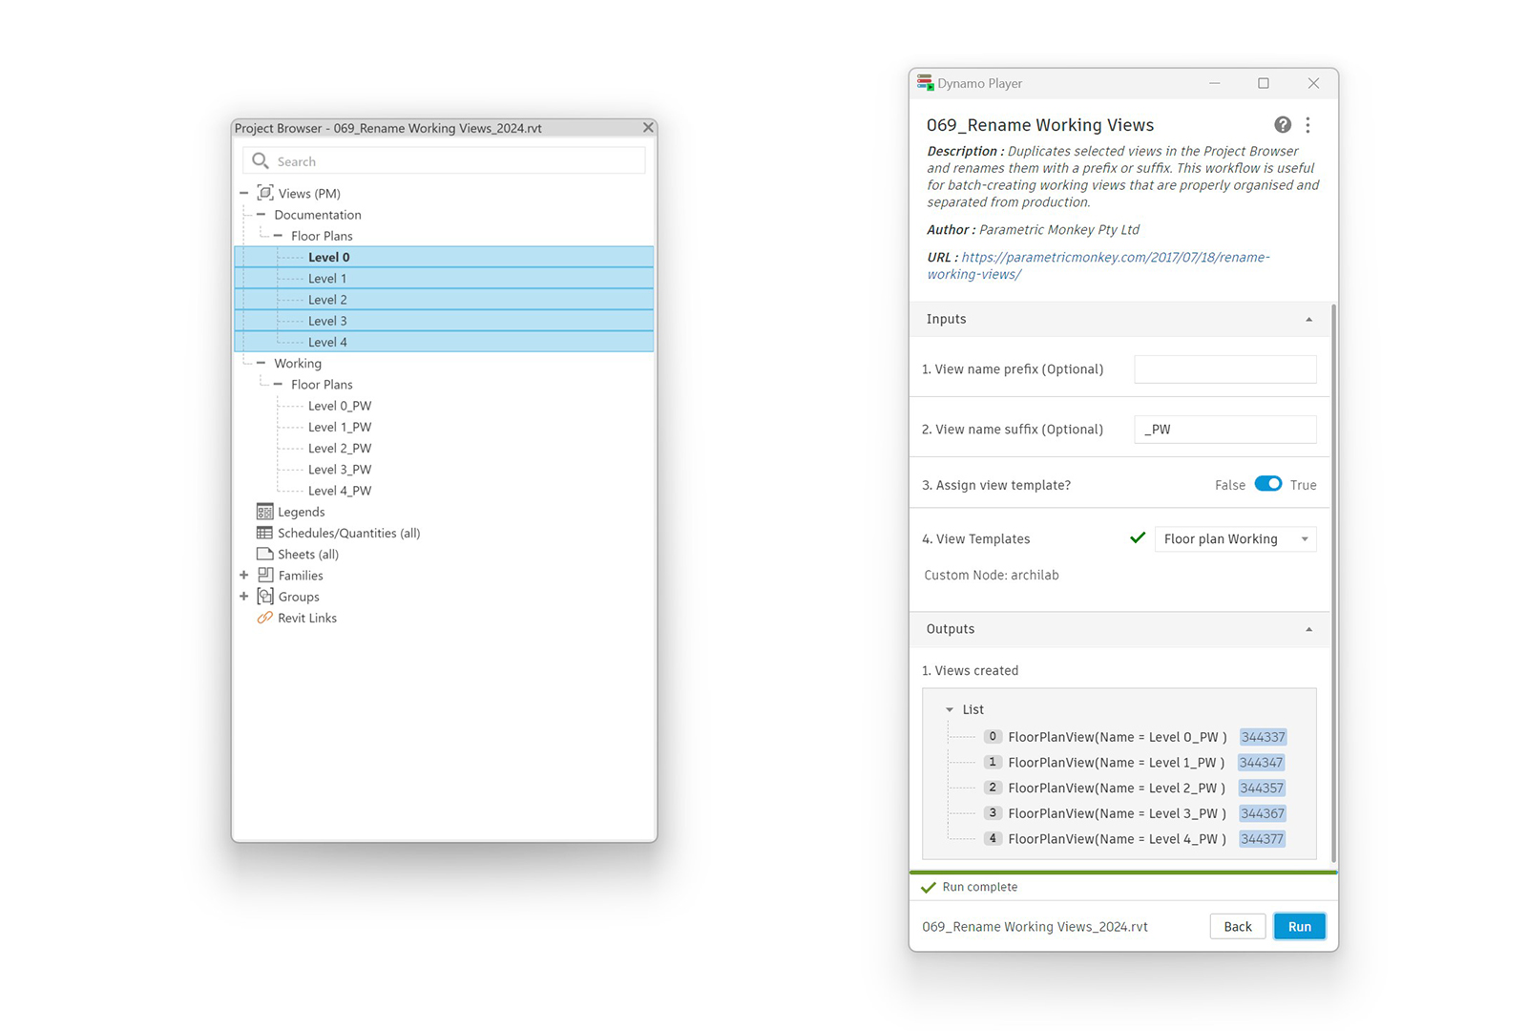
Task: Open the three-dot options menu
Action: 1307,125
